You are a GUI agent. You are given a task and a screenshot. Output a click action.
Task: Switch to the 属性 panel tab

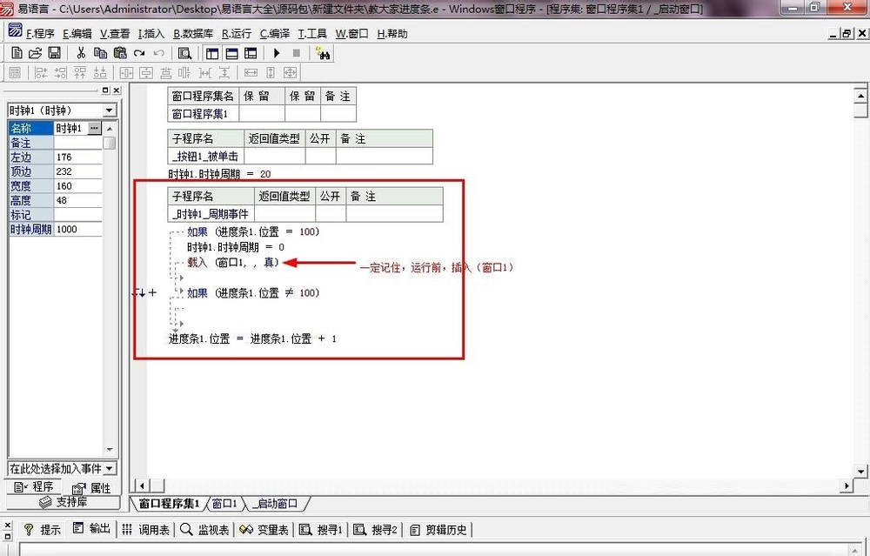tap(91, 488)
